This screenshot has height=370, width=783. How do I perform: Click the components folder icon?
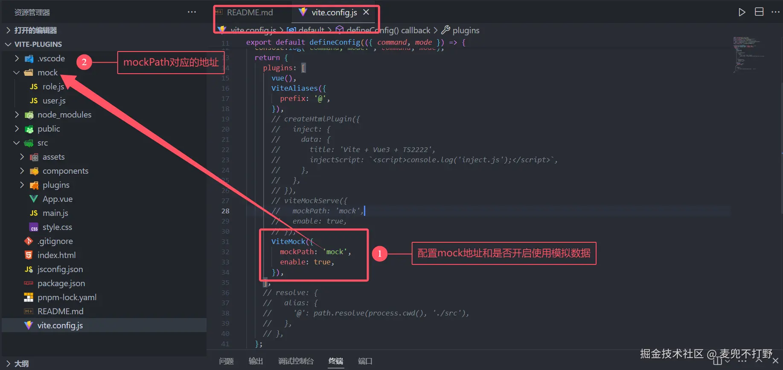tap(34, 171)
